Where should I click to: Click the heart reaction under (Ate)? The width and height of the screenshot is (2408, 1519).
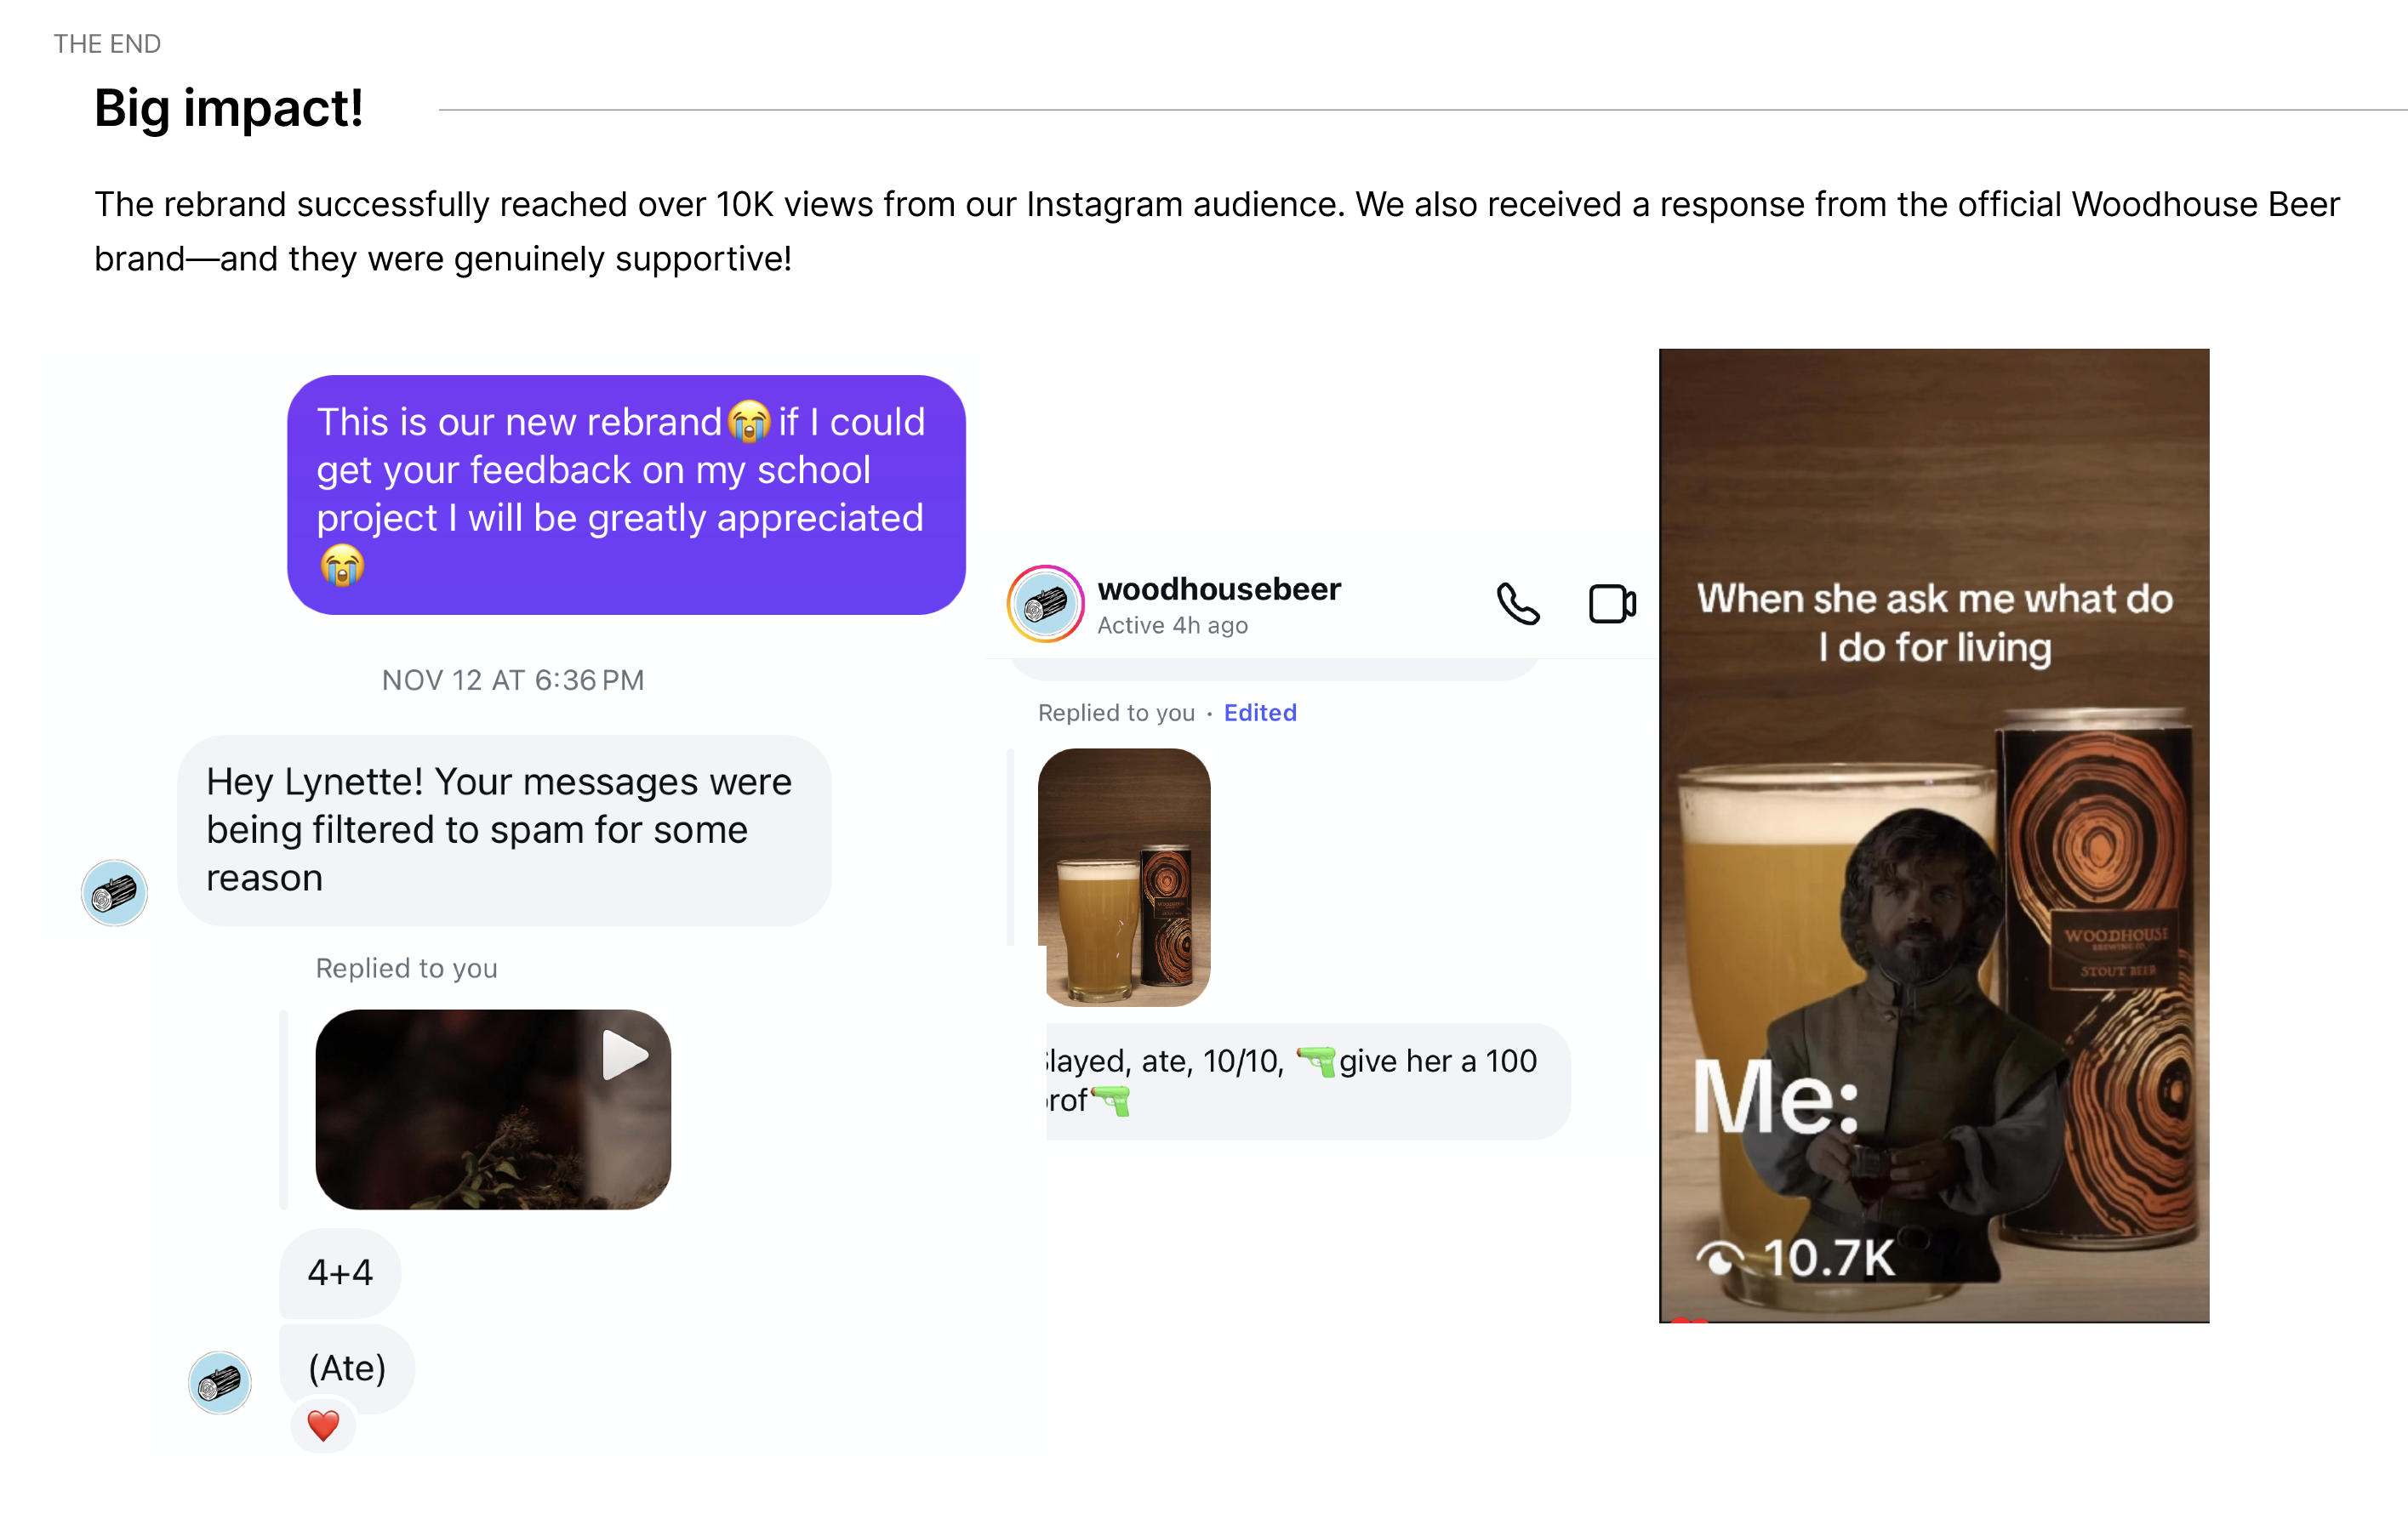[x=323, y=1425]
